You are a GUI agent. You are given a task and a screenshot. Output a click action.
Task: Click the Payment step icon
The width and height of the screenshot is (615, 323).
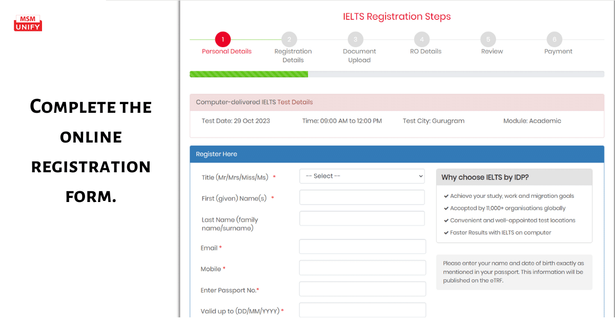pos(555,39)
